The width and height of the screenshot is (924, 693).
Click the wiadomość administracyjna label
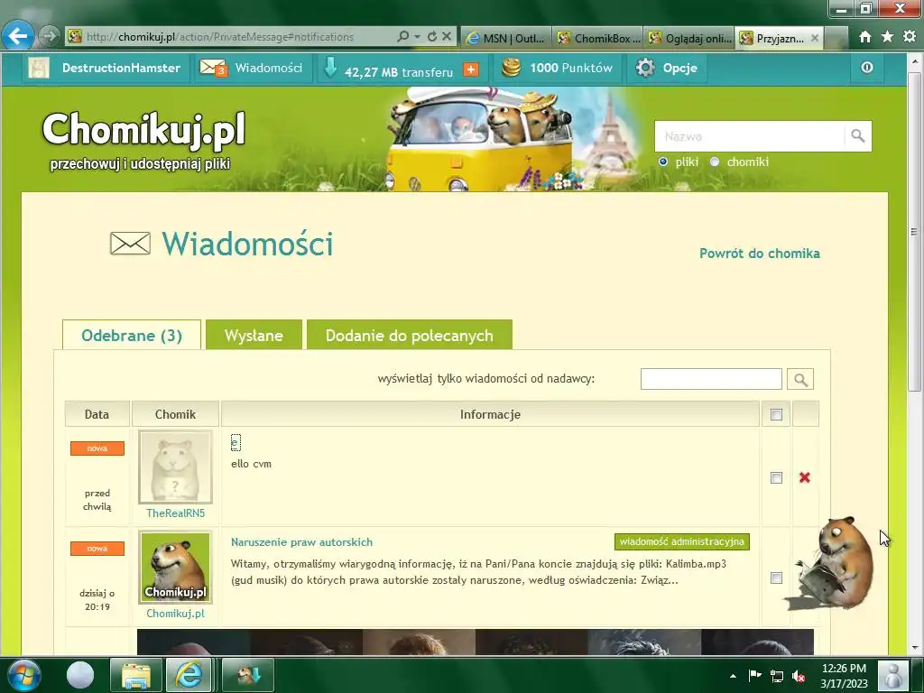coord(682,541)
